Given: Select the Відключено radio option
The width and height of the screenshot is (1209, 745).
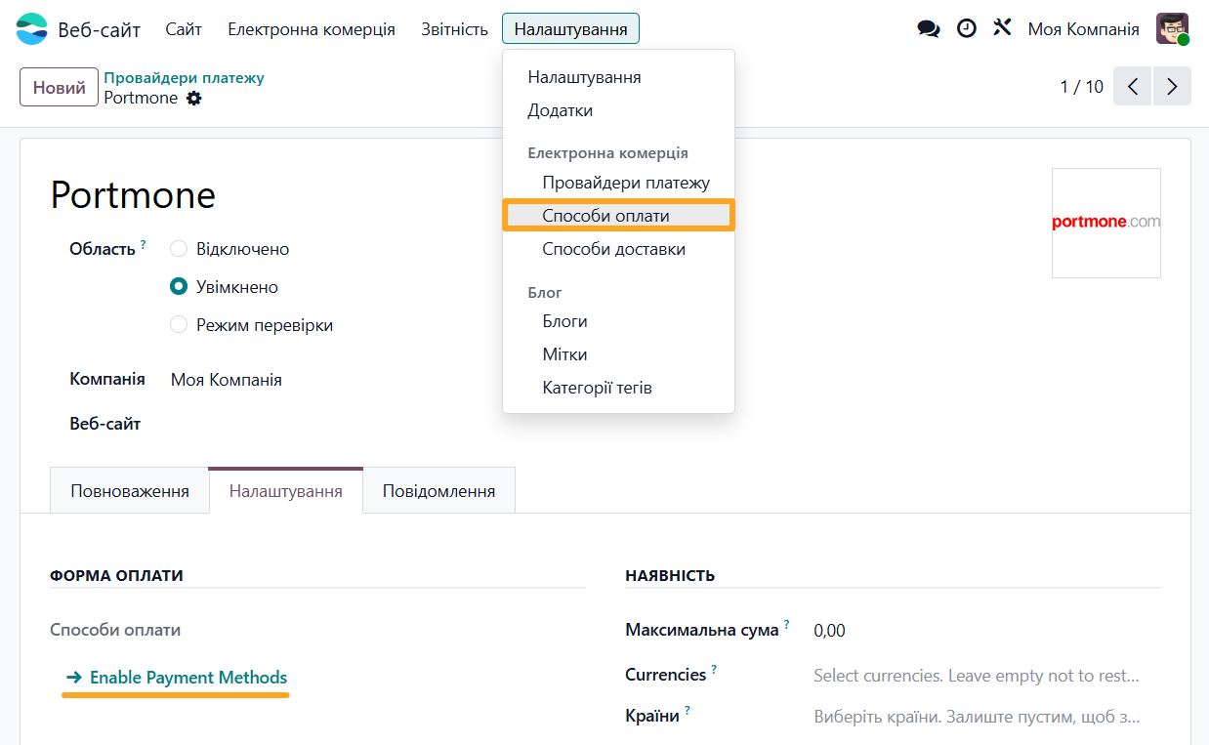Looking at the screenshot, I should tap(179, 249).
